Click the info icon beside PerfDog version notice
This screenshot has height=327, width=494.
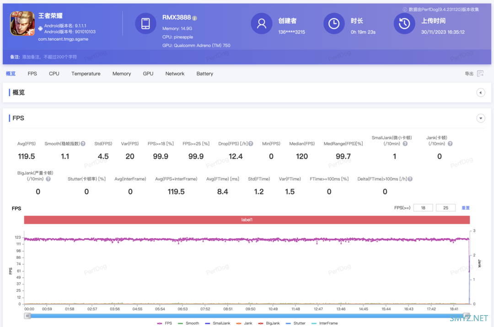point(405,10)
